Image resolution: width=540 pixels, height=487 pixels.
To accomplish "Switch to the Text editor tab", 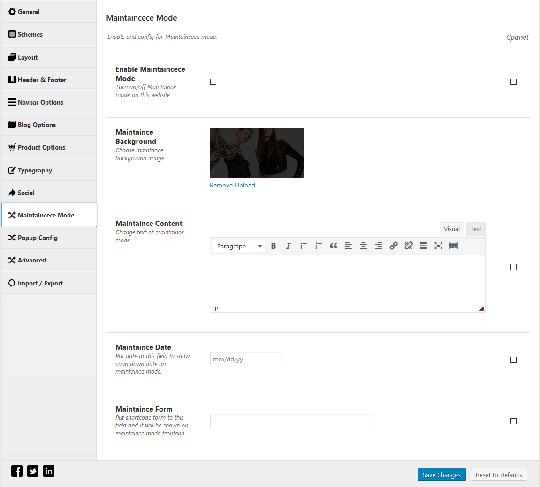I will (x=476, y=229).
